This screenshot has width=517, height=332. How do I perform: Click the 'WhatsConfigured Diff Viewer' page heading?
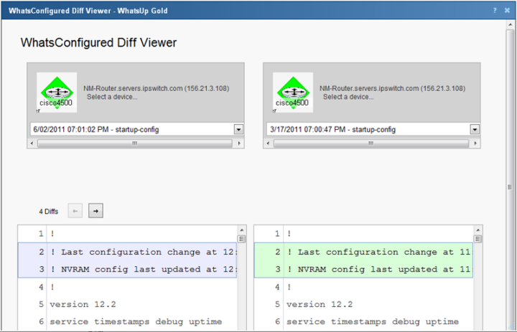[x=98, y=43]
